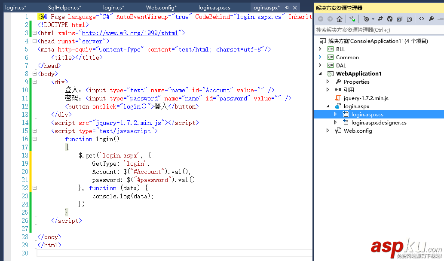Collapse the WebApplication1 project node
This screenshot has height=261, width=444.
coord(319,73)
